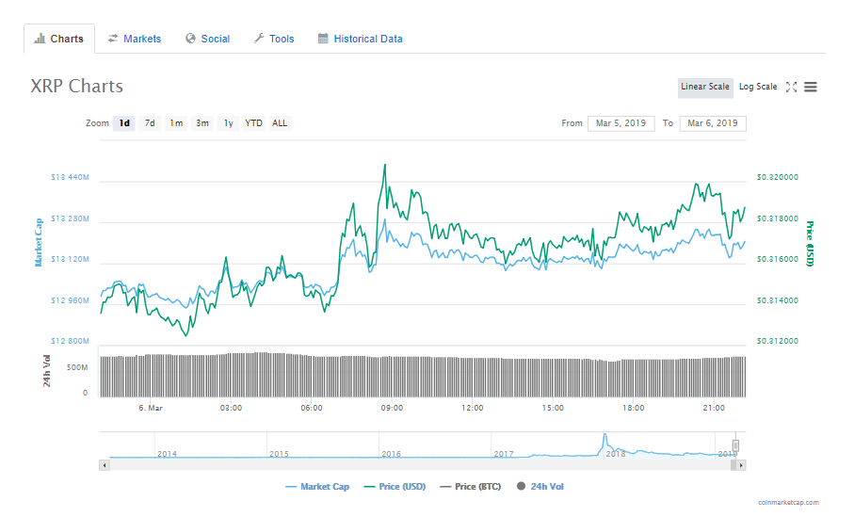854x517 pixels.
Task: Click the exchange arrows icon beside Markets
Action: tap(113, 38)
